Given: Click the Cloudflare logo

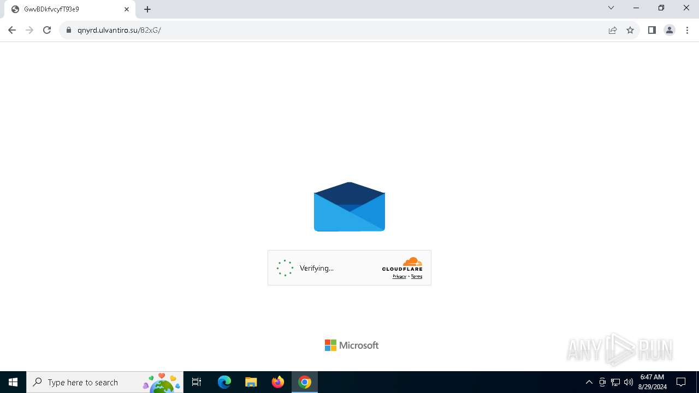Looking at the screenshot, I should 402,264.
